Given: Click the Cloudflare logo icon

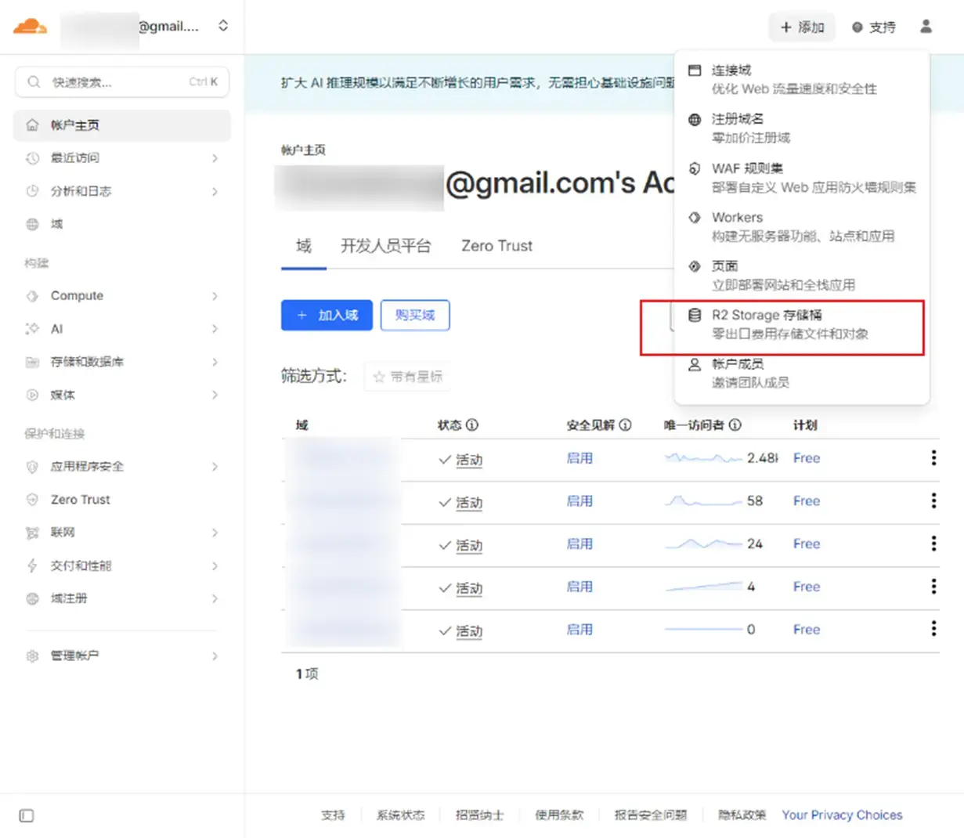Looking at the screenshot, I should pyautogui.click(x=30, y=27).
